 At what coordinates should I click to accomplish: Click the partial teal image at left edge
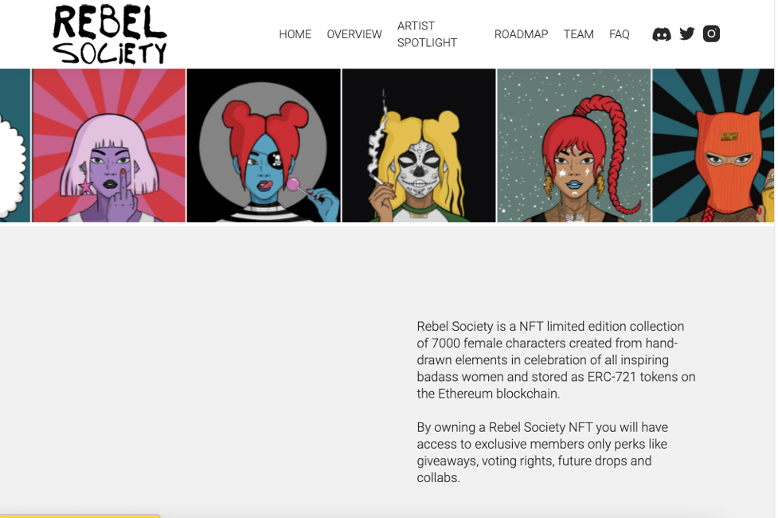pos(15,146)
